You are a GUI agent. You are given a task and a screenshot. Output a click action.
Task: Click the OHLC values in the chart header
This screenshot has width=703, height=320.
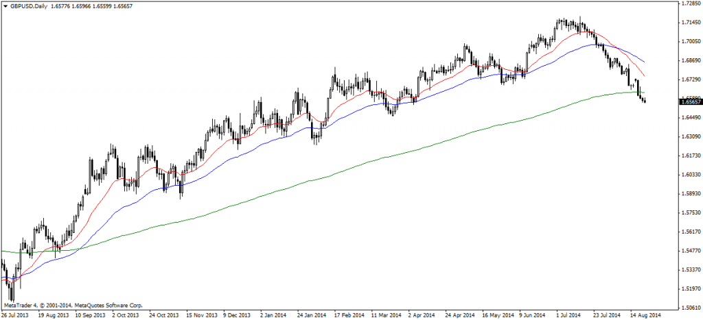(x=83, y=5)
